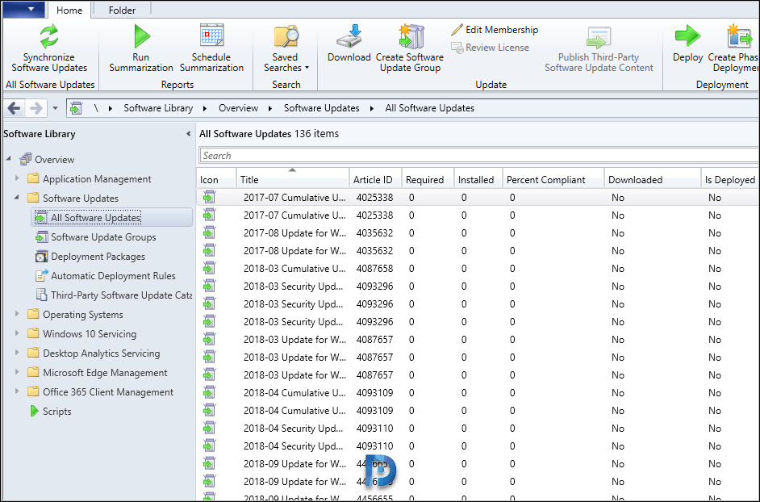Open Schedule Summarization
Viewport: 760px width, 502px height.
pos(211,48)
